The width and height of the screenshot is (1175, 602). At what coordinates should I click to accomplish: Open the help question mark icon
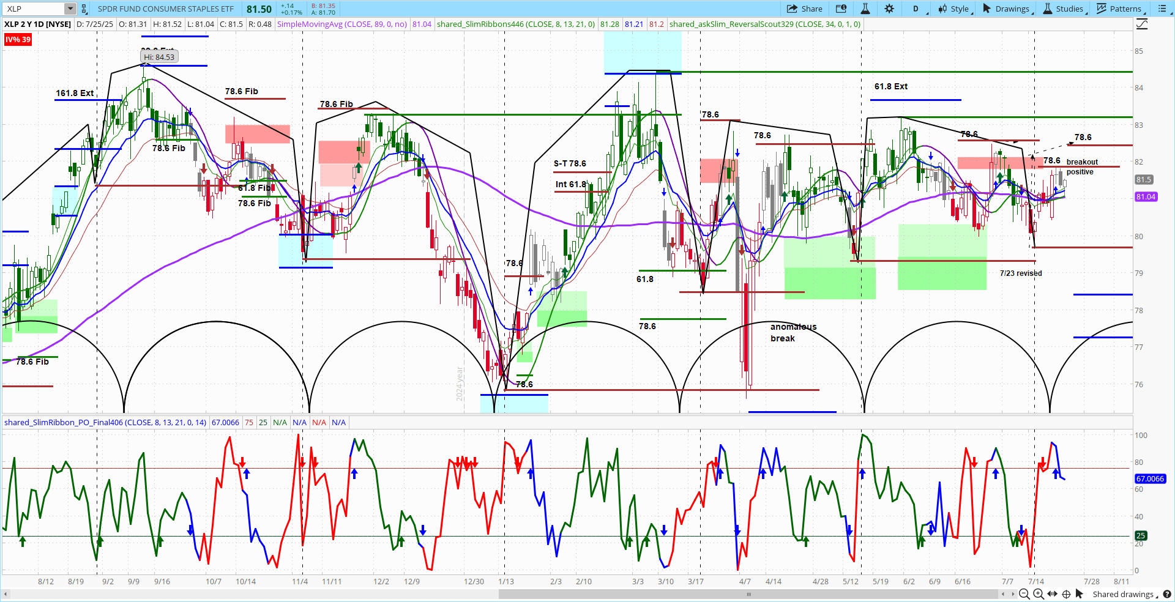point(1167,594)
